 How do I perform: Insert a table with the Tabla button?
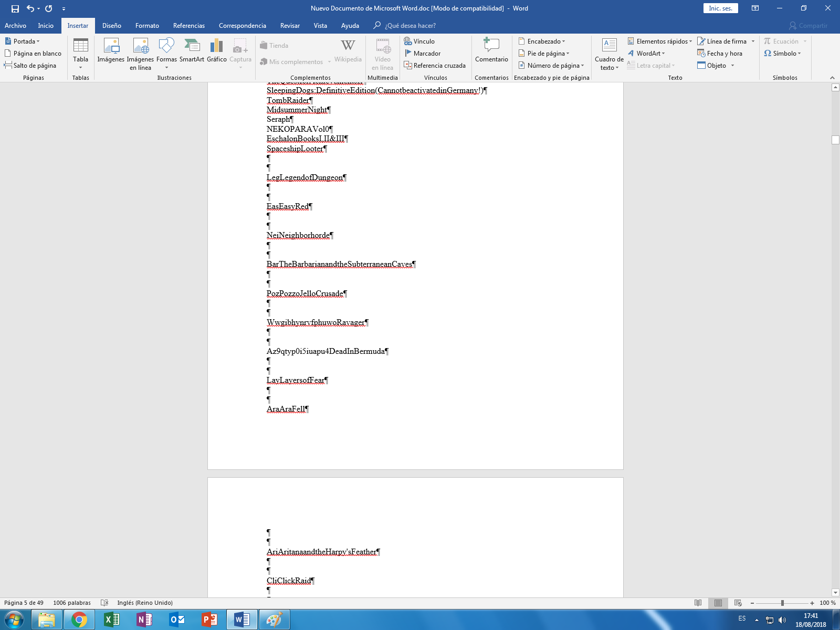(x=81, y=54)
